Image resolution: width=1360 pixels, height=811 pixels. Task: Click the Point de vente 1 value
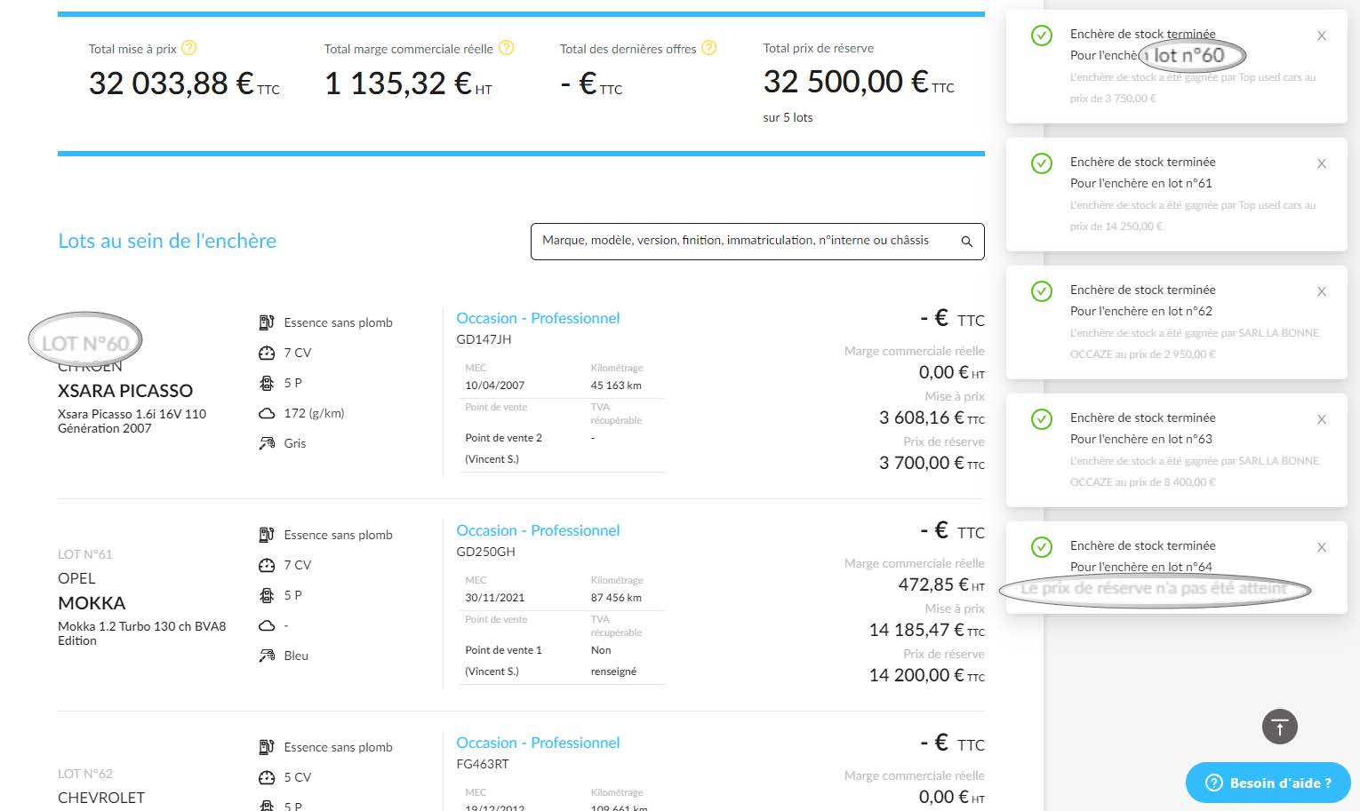(503, 650)
